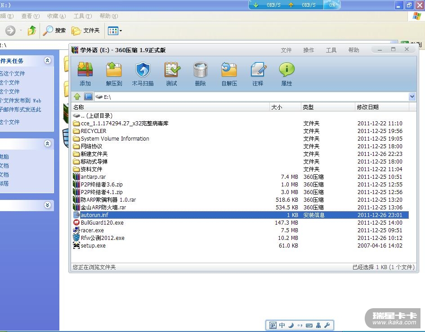
Task: Collapse the second sidebar panel (其它位置)
Action: [47, 143]
